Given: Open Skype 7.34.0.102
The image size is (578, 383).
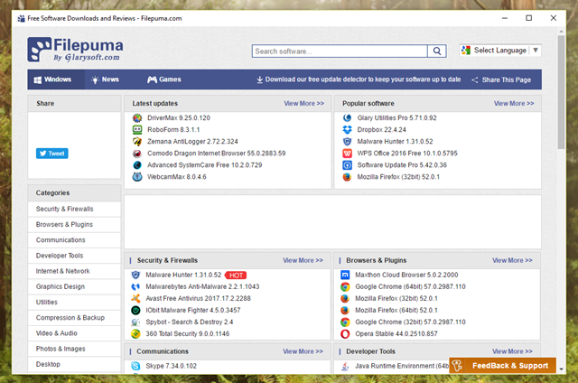Looking at the screenshot, I should pyautogui.click(x=171, y=366).
